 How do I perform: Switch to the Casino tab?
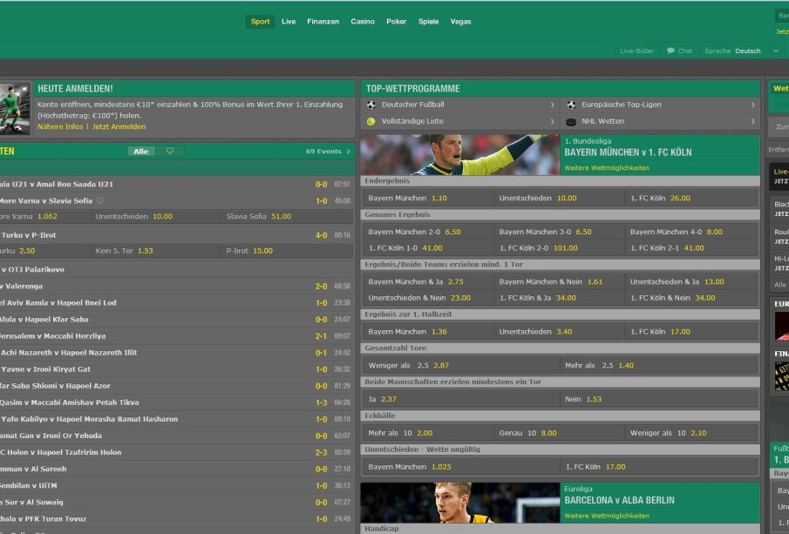point(363,21)
